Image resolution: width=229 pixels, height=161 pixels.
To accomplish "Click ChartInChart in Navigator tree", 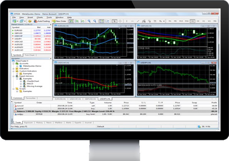I will (33, 81).
